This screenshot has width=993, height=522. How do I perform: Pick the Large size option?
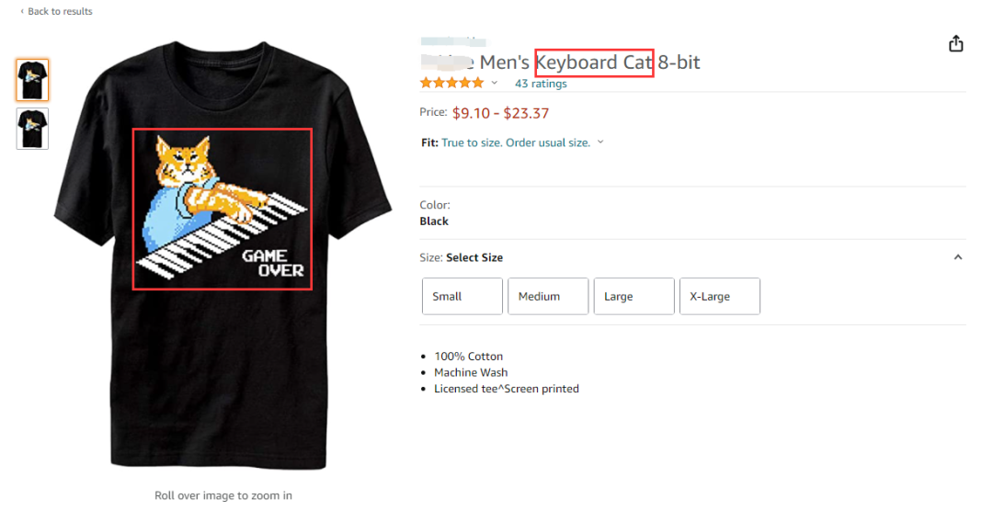(633, 297)
